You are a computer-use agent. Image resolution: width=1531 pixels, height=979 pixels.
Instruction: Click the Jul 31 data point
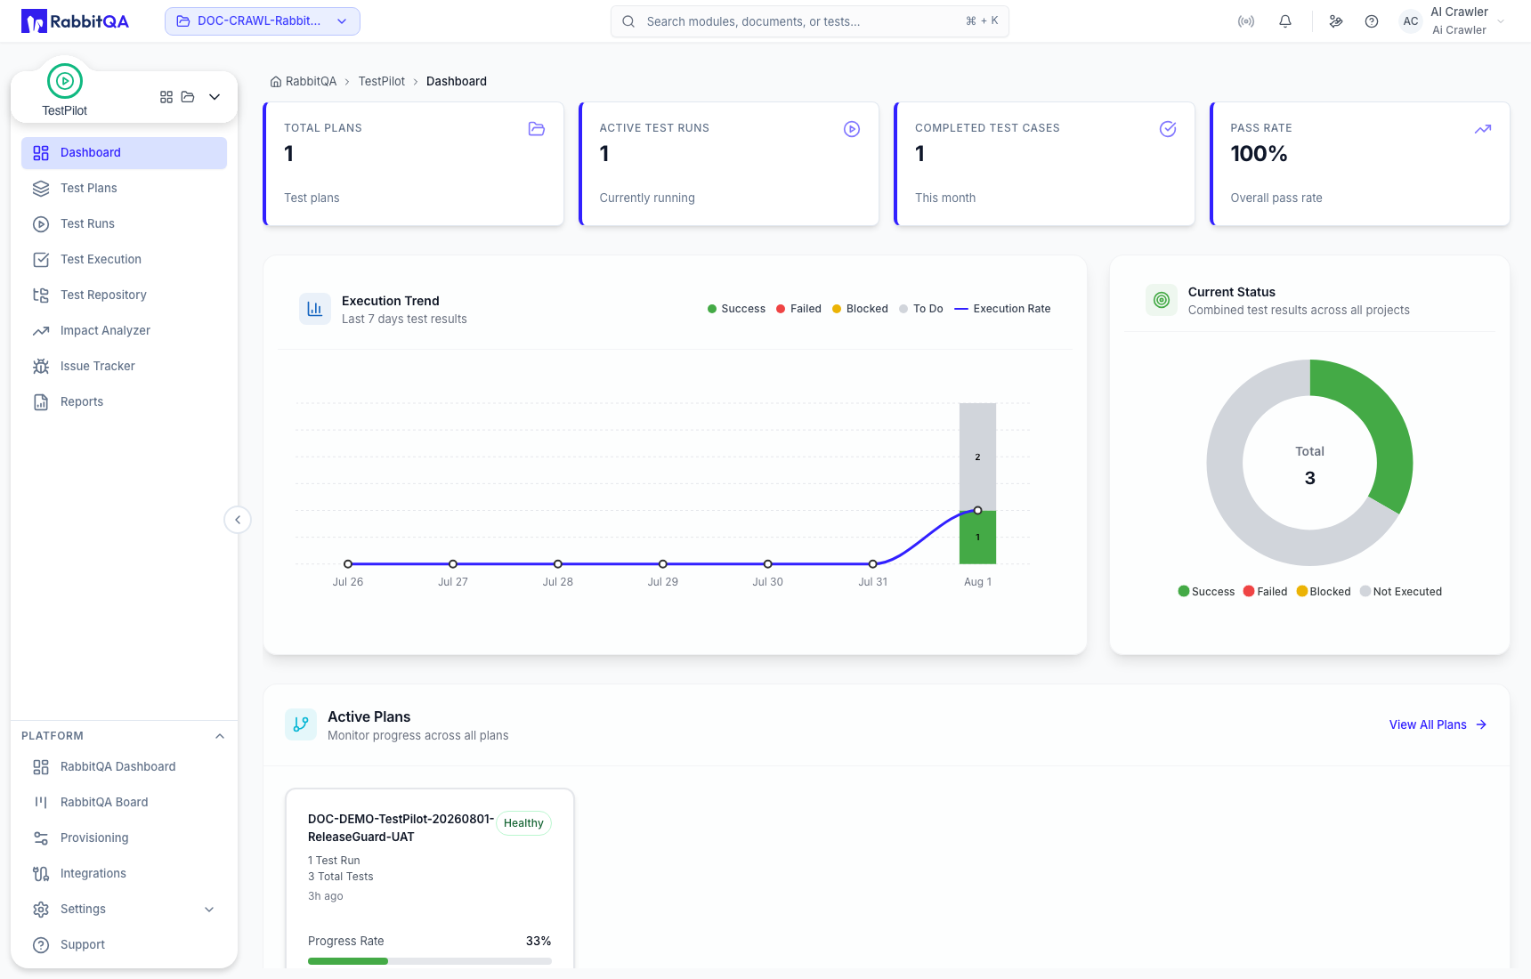873,564
